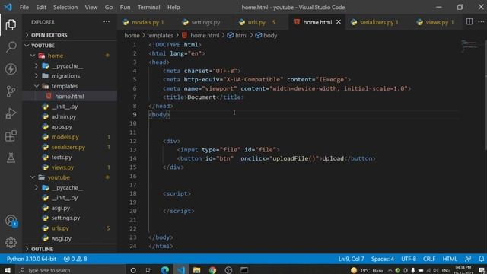The height and width of the screenshot is (274, 487).
Task: Click the VS Code taskbar icon
Action: tap(181, 270)
